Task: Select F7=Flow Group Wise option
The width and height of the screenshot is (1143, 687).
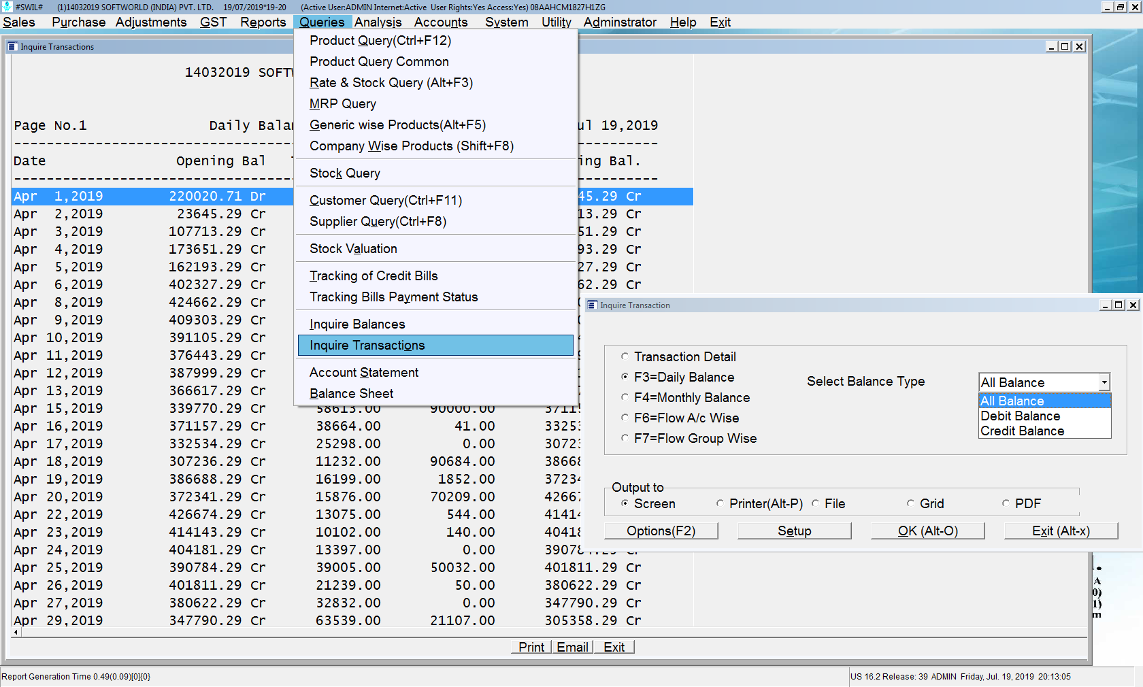Action: click(625, 438)
